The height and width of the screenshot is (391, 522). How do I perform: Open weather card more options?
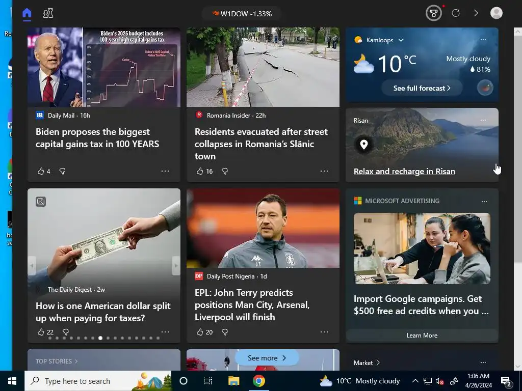[483, 40]
